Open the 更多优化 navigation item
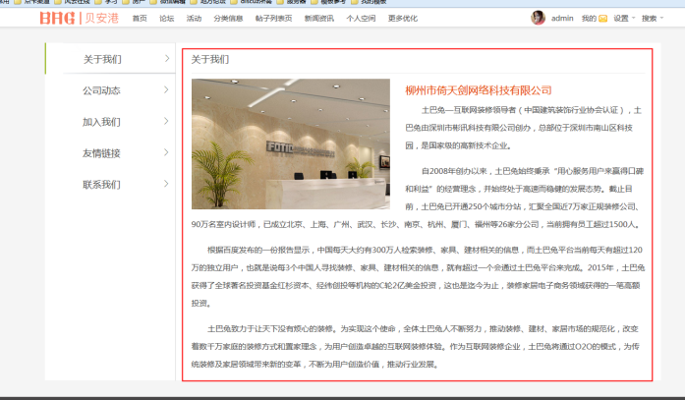 click(403, 19)
